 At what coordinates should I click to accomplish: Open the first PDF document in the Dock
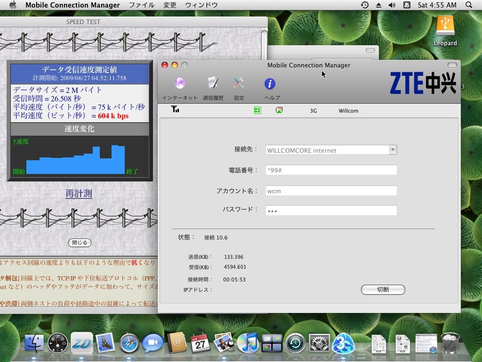(x=379, y=344)
